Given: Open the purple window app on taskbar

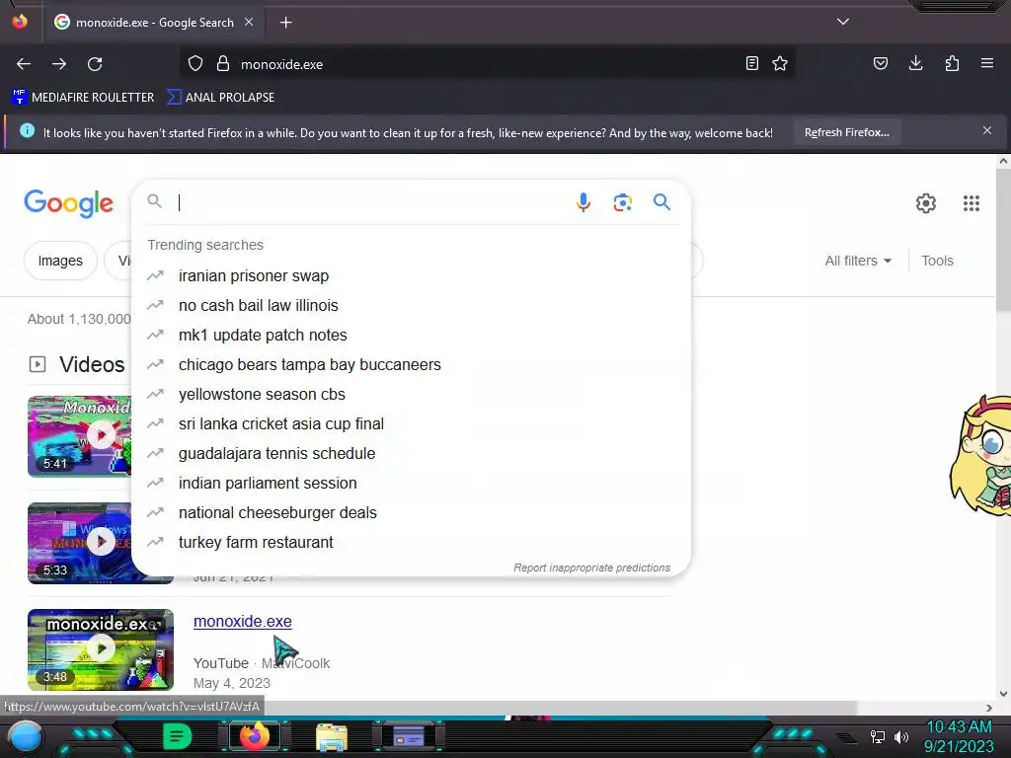Looking at the screenshot, I should (x=409, y=736).
